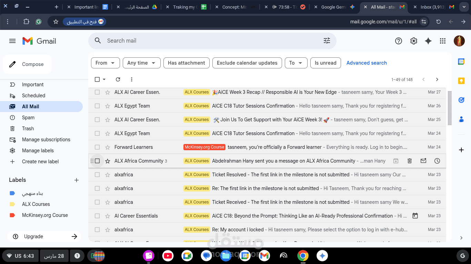Viewport: 471px width, 264px height.
Task: Check the Forward Learners email checkbox
Action: (x=97, y=147)
